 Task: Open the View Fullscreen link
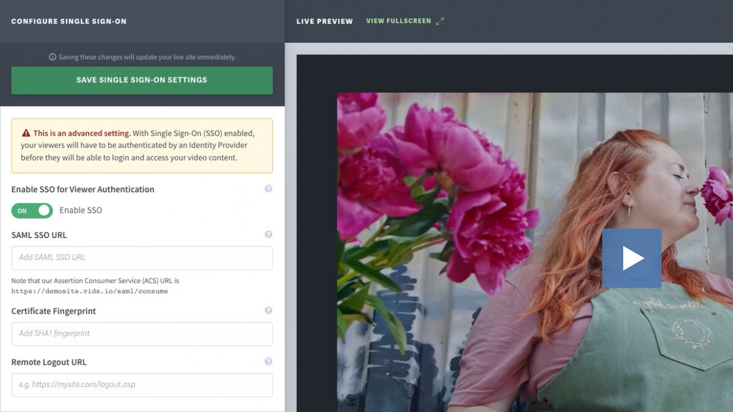pos(398,21)
